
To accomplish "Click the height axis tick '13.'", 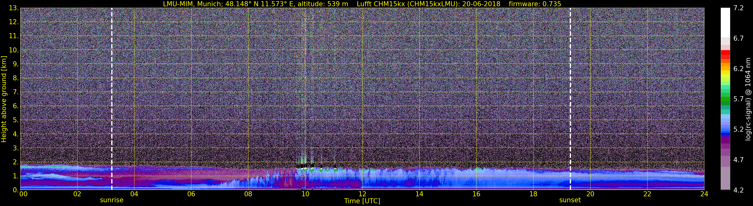I will pyautogui.click(x=14, y=8).
